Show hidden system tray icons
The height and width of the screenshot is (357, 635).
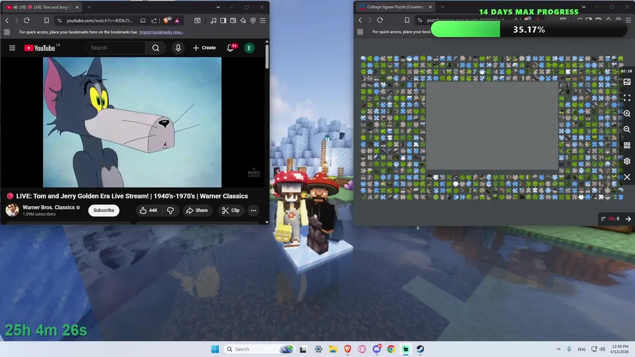[x=558, y=349]
